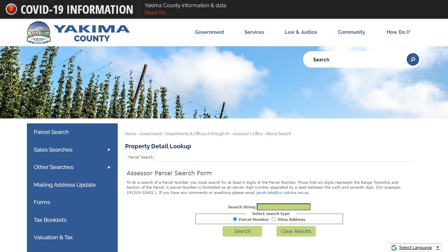448x252 pixels.
Task: Click the Parcel Search breadcrumb link
Action: pyautogui.click(x=278, y=134)
